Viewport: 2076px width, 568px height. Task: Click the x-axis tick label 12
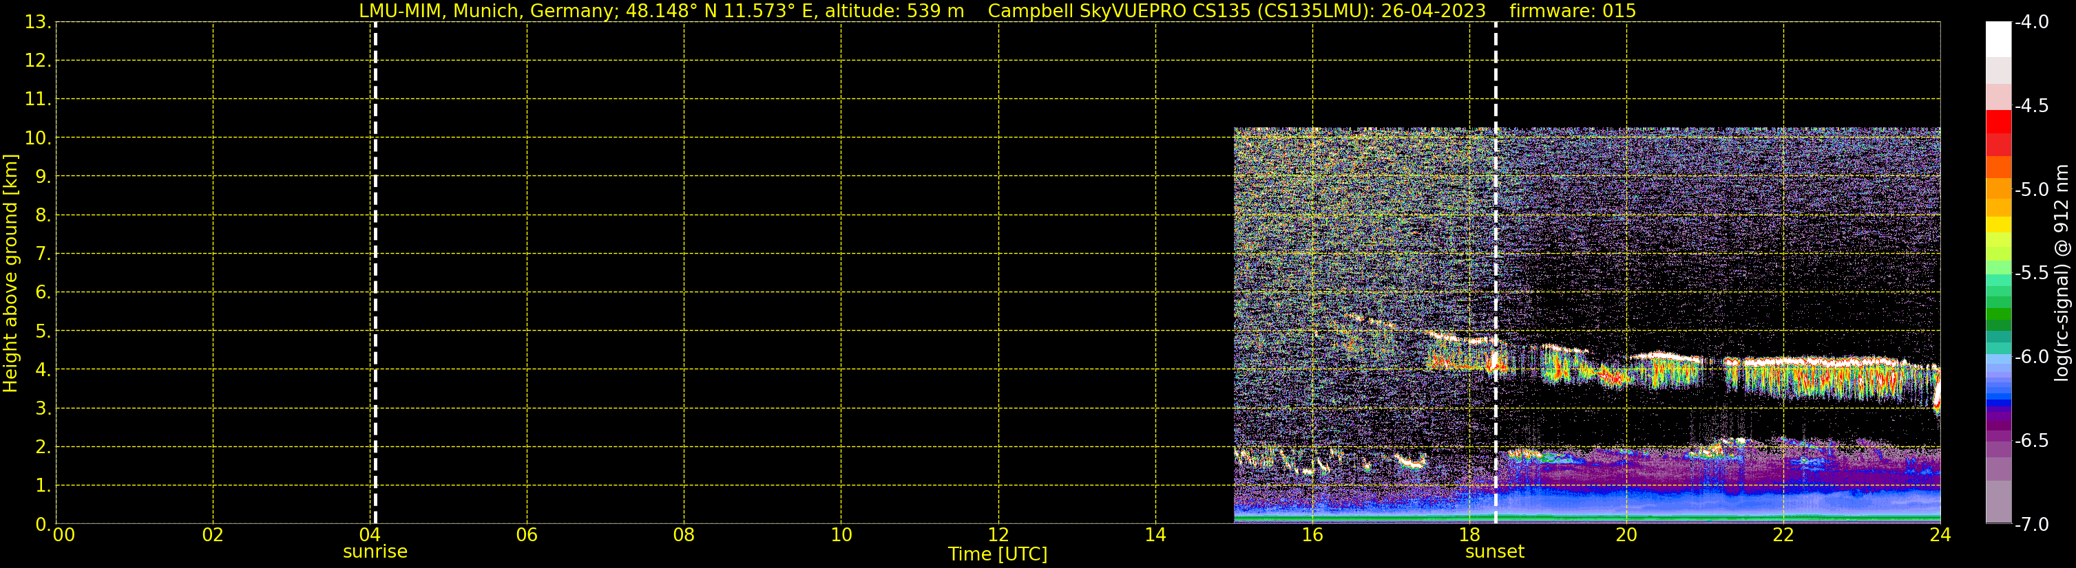tap(998, 535)
